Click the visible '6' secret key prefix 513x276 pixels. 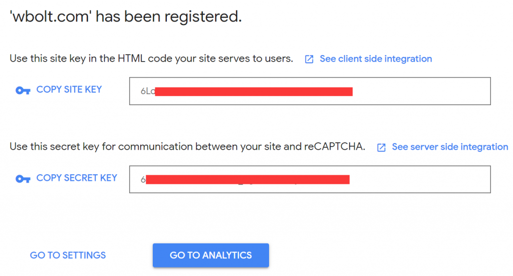143,180
